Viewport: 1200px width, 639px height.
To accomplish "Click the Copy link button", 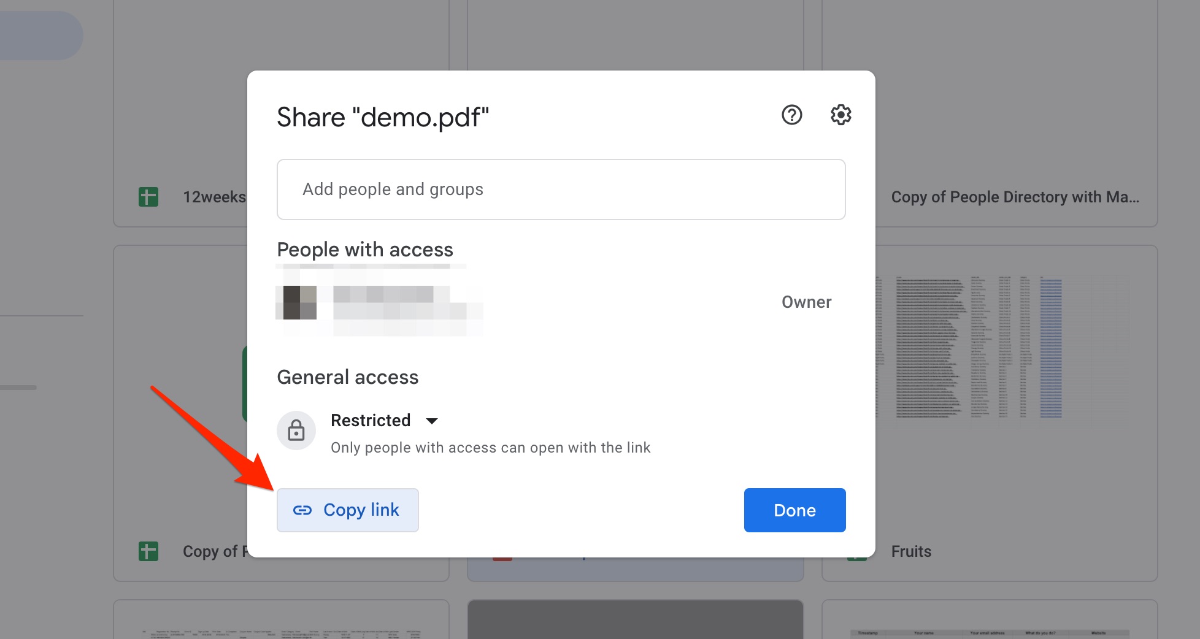I will pos(348,510).
